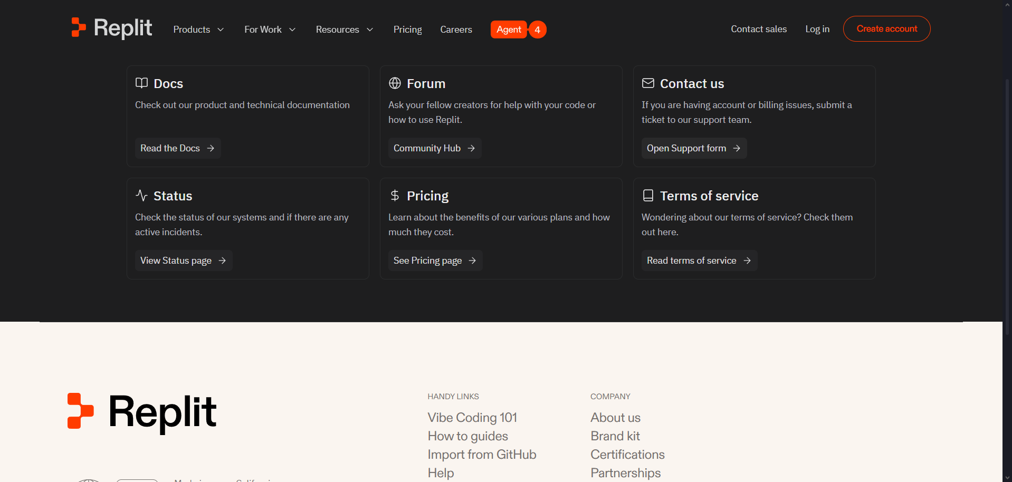
Task: Expand the Products dropdown menu
Action: click(x=198, y=30)
